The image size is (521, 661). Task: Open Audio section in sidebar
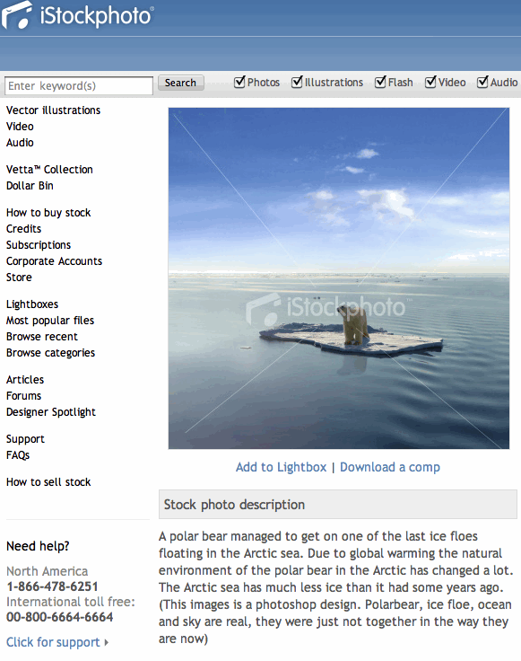click(x=20, y=143)
